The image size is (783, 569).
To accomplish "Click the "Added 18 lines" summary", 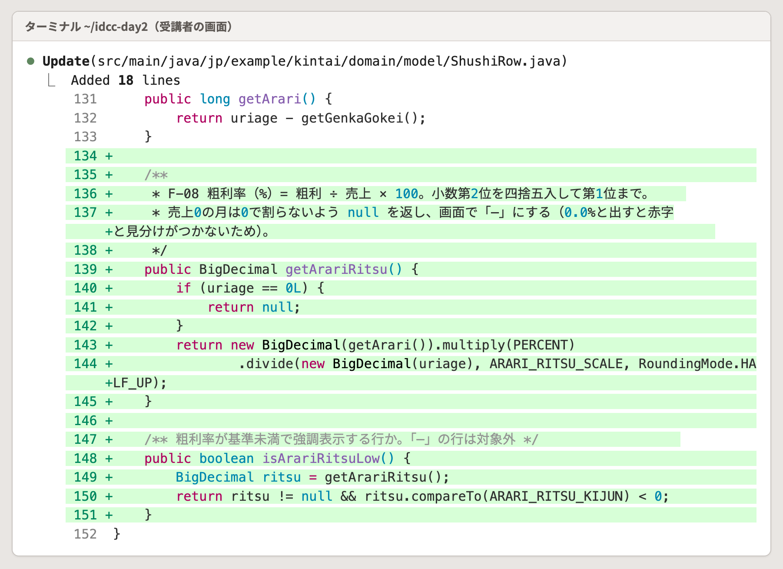I will 126,80.
